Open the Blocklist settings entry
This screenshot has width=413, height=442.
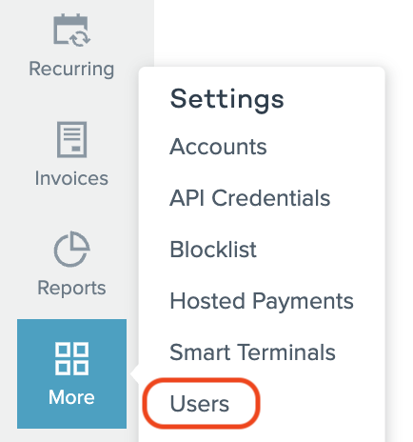coord(213,250)
